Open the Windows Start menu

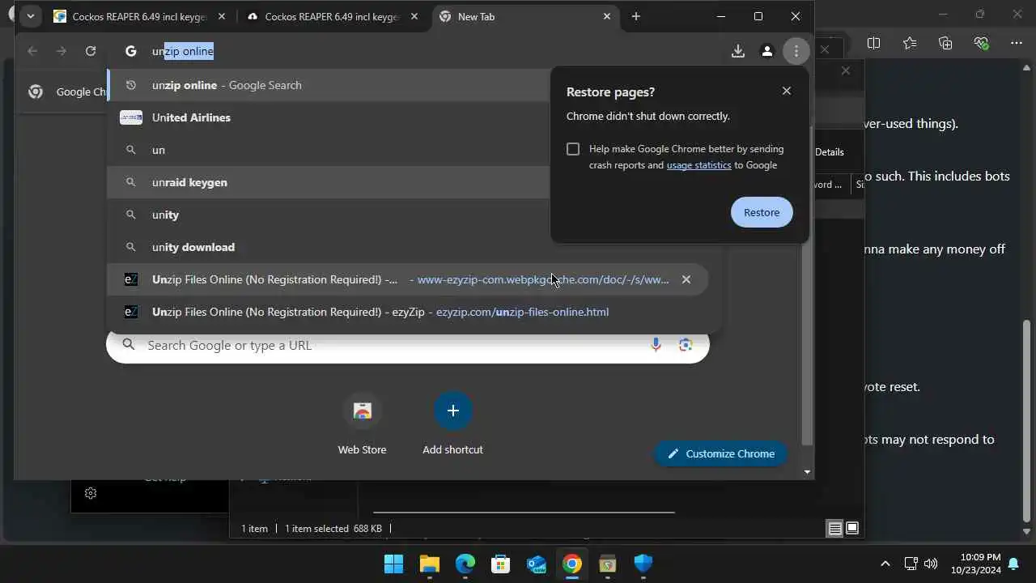click(x=393, y=564)
